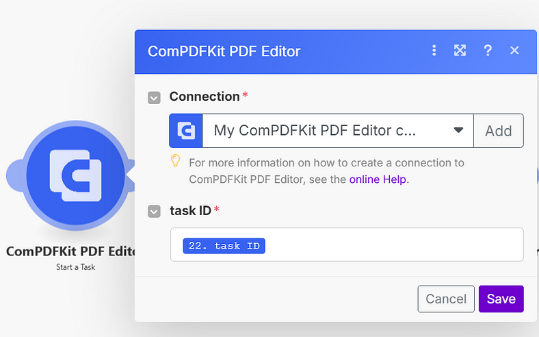Open help via question mark icon
The width and height of the screenshot is (539, 337).
tap(488, 51)
